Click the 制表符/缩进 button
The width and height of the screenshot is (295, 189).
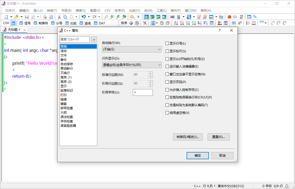click(x=188, y=137)
